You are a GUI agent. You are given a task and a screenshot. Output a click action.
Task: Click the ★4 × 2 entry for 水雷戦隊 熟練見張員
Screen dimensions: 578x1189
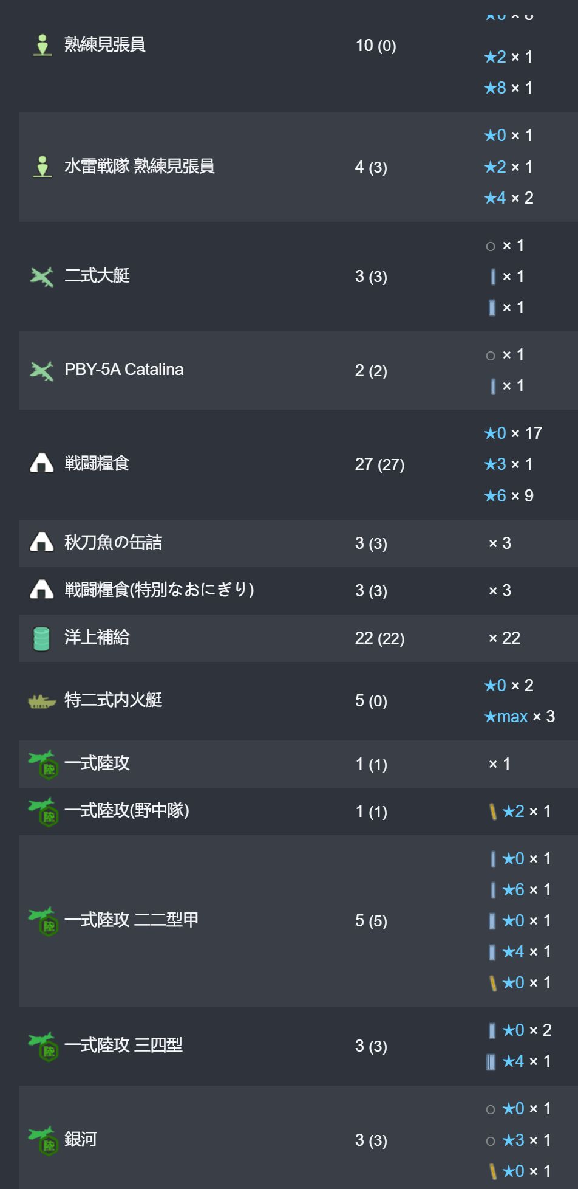coord(509,198)
